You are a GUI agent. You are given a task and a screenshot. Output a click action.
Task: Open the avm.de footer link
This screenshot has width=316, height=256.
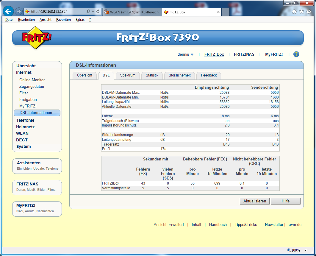(295, 224)
